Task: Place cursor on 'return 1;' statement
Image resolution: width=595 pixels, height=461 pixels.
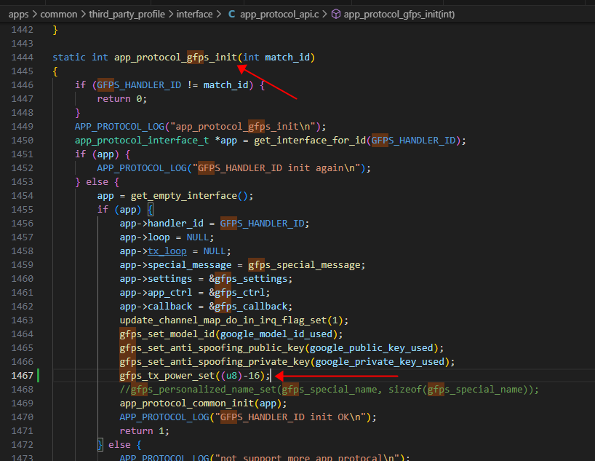Action: [144, 431]
